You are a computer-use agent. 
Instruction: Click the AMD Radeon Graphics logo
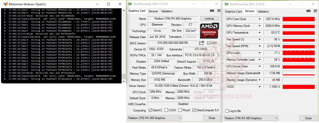(x=209, y=31)
